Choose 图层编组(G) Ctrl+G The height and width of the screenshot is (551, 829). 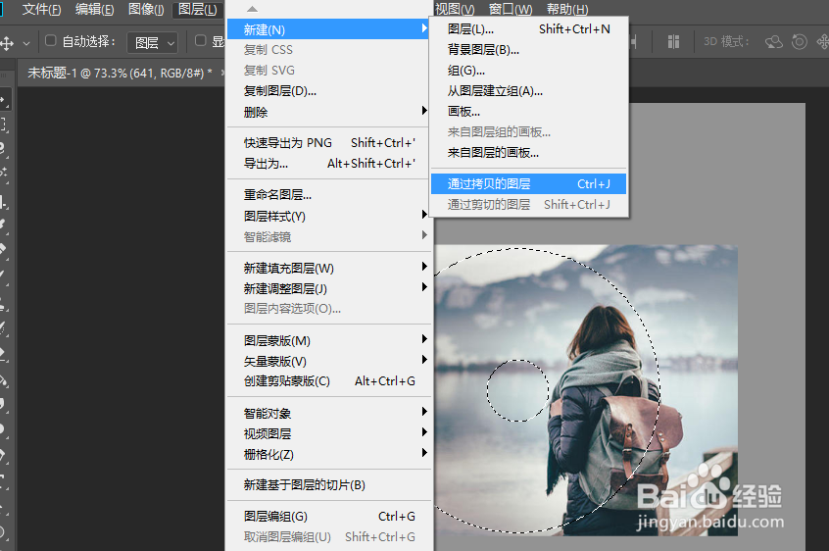pos(327,516)
